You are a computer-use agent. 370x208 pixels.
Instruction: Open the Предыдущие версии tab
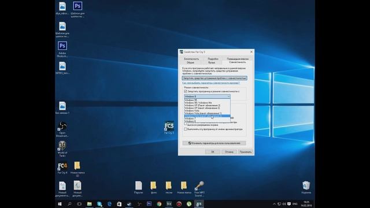(x=238, y=59)
